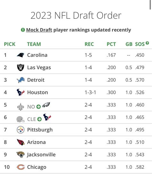The image size is (152, 174).
Task: Open the Houston team name in pick 4
Action: coord(38,92)
